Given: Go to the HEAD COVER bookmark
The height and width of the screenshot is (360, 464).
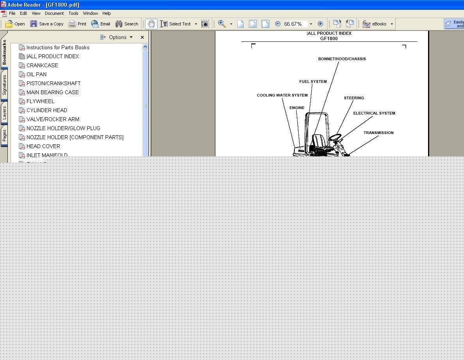Looking at the screenshot, I should tap(43, 146).
